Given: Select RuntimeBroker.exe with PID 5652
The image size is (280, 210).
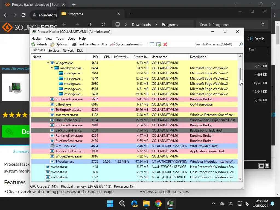Looking at the screenshot, I should click(134, 99).
